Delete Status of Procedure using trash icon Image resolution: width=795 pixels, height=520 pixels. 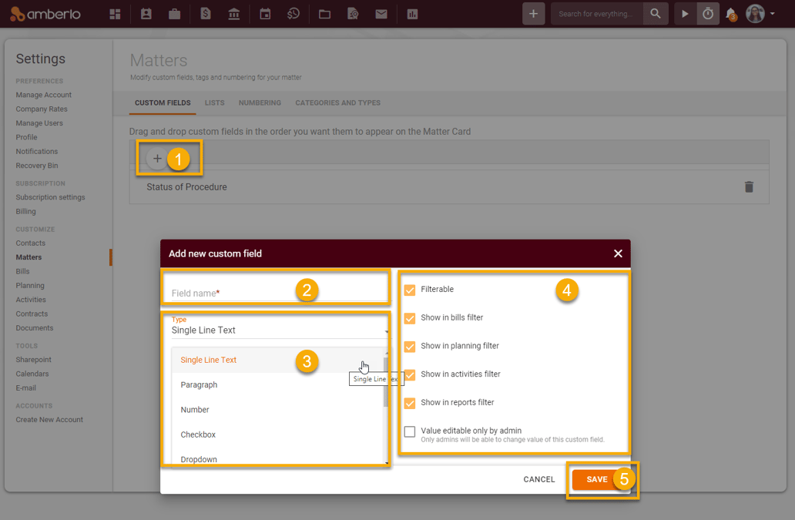click(x=749, y=186)
